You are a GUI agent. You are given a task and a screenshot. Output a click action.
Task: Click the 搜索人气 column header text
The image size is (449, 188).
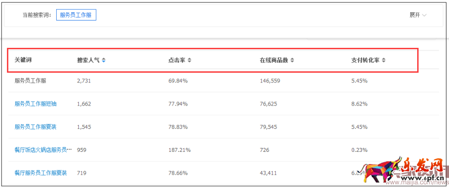pos(88,60)
